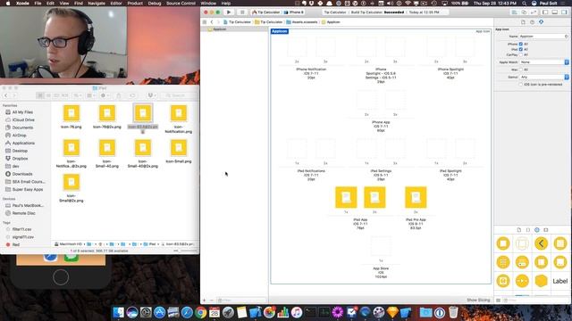Toggle the Xcode debug area
572x321 pixels.
pos(554,12)
